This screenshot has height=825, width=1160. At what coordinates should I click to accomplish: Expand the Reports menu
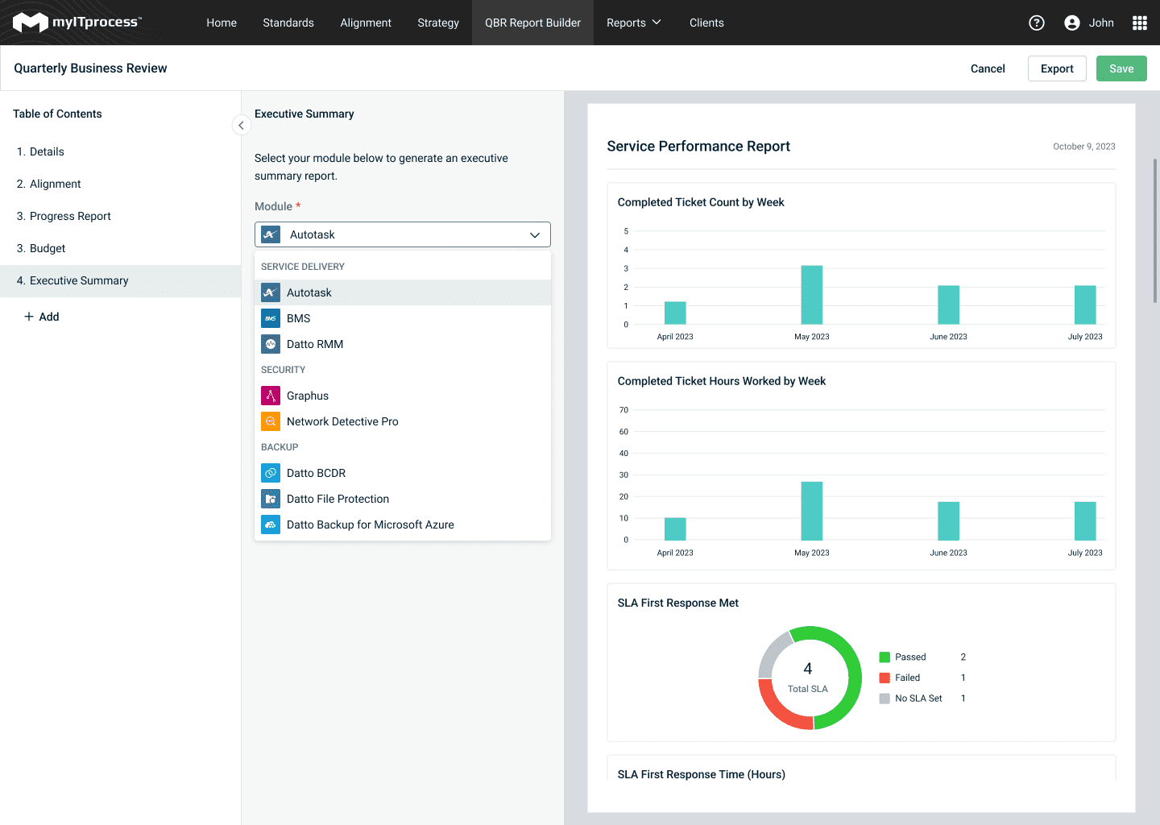coord(633,23)
